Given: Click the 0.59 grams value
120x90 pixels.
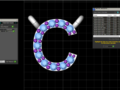Looking at the screenshot, I should pyautogui.click(x=109, y=26).
